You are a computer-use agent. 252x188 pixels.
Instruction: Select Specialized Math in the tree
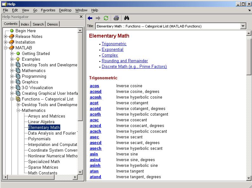tap(44, 161)
